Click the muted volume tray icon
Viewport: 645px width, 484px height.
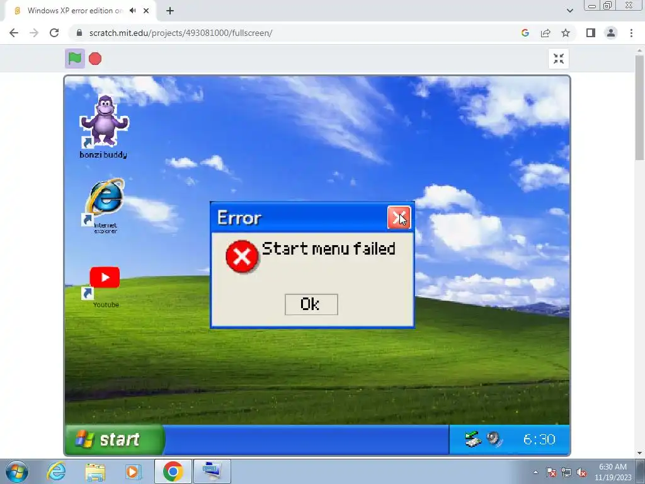[581, 472]
